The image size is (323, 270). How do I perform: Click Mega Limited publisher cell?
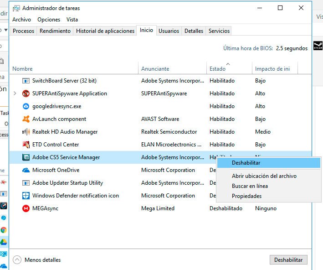pyautogui.click(x=158, y=208)
